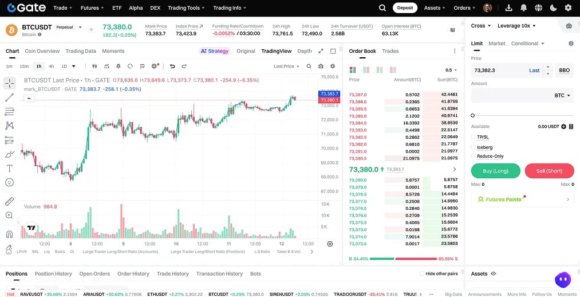
Task: Open Trading Tools dropdown
Action: [187, 8]
